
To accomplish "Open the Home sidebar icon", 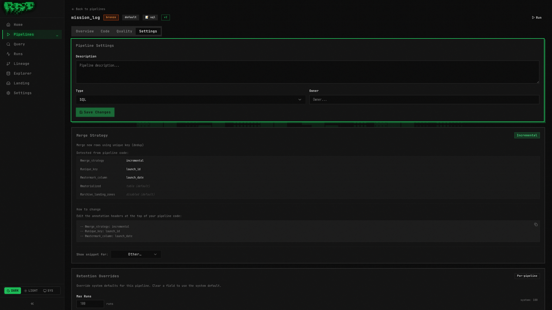I will 9,25.
